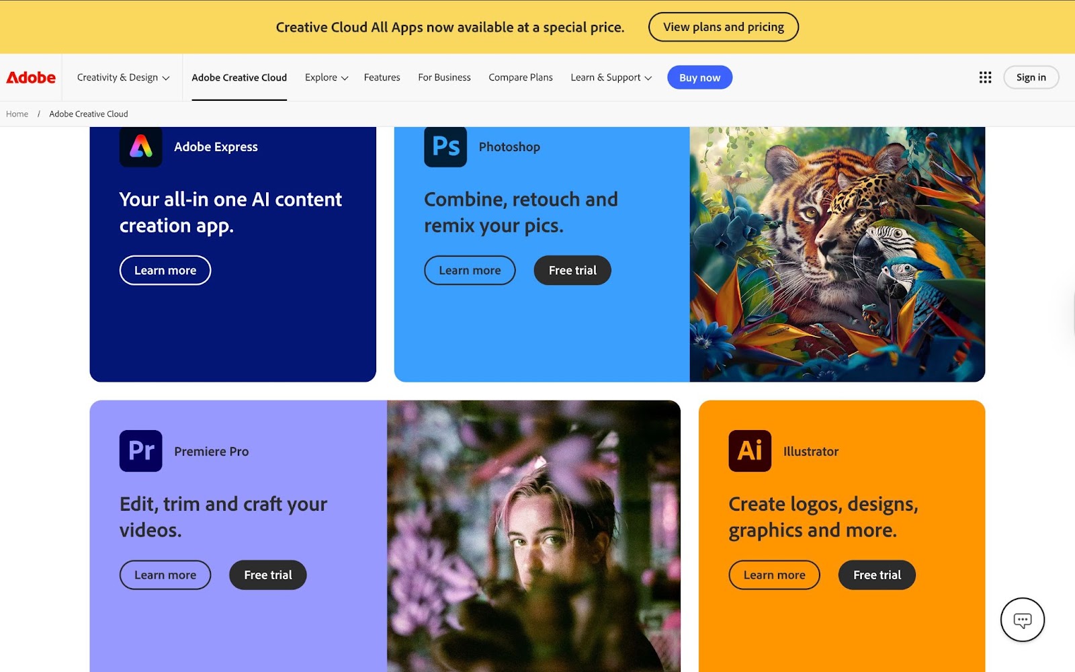This screenshot has width=1075, height=672.
Task: Click the Illustrator product name text
Action: (x=810, y=452)
